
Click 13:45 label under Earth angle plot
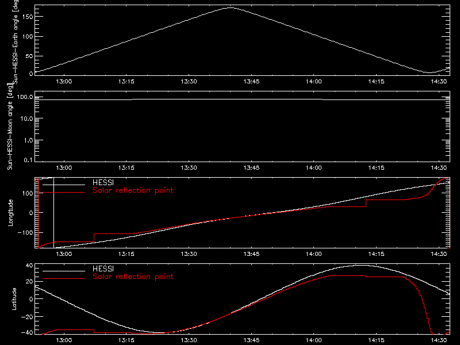coord(251,81)
